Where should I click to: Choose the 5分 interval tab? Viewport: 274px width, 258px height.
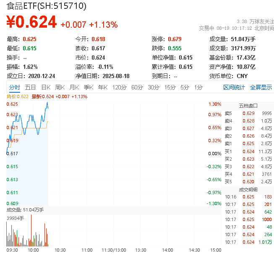pyautogui.click(x=185, y=87)
